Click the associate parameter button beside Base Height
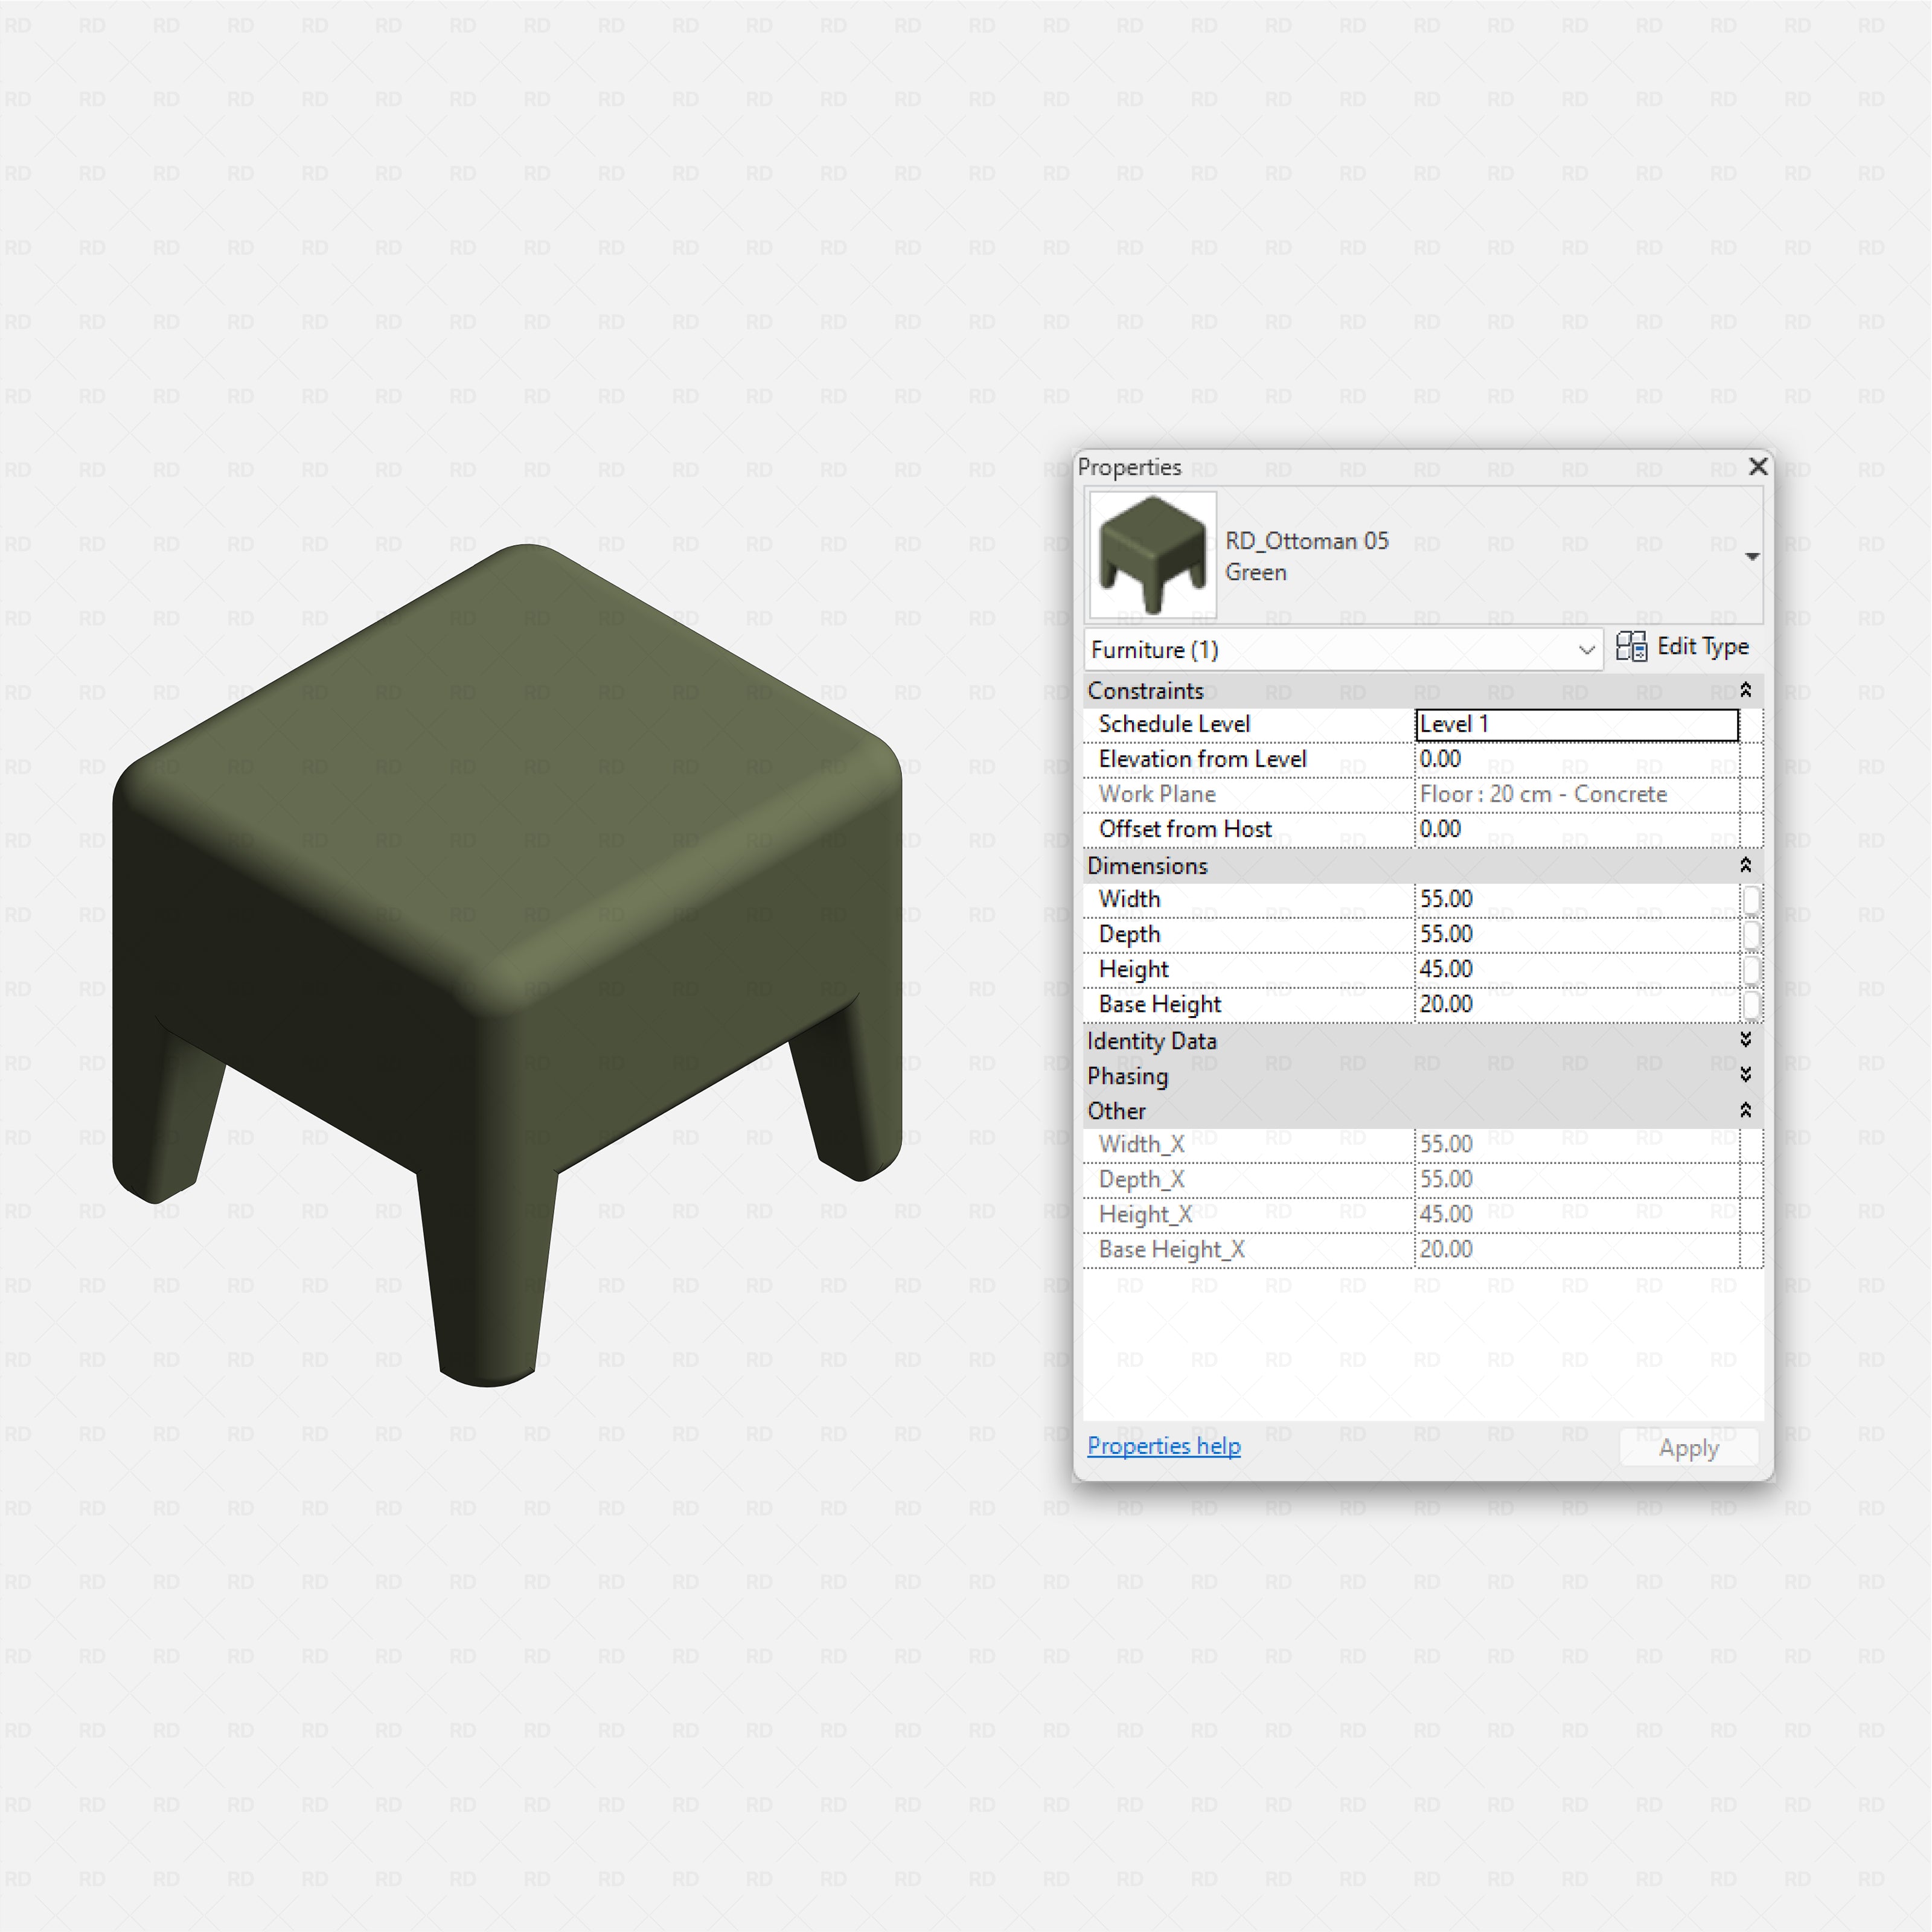The image size is (1932, 1932). pos(1752,1004)
